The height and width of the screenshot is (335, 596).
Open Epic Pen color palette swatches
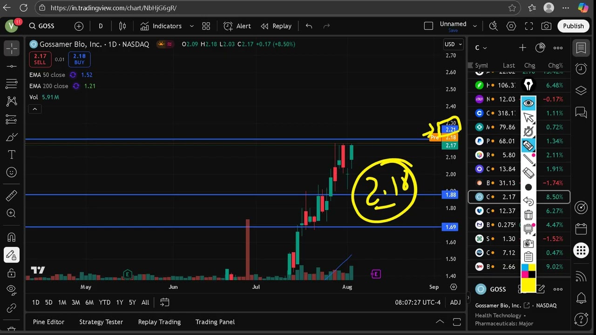tap(528, 271)
